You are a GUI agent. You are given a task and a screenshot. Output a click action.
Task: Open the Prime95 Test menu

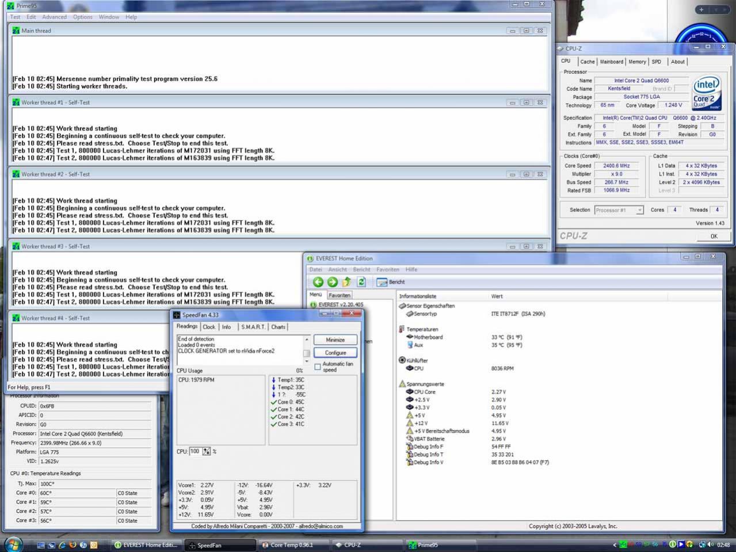point(15,17)
